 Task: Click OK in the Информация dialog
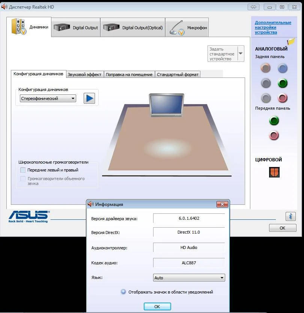(x=157, y=306)
